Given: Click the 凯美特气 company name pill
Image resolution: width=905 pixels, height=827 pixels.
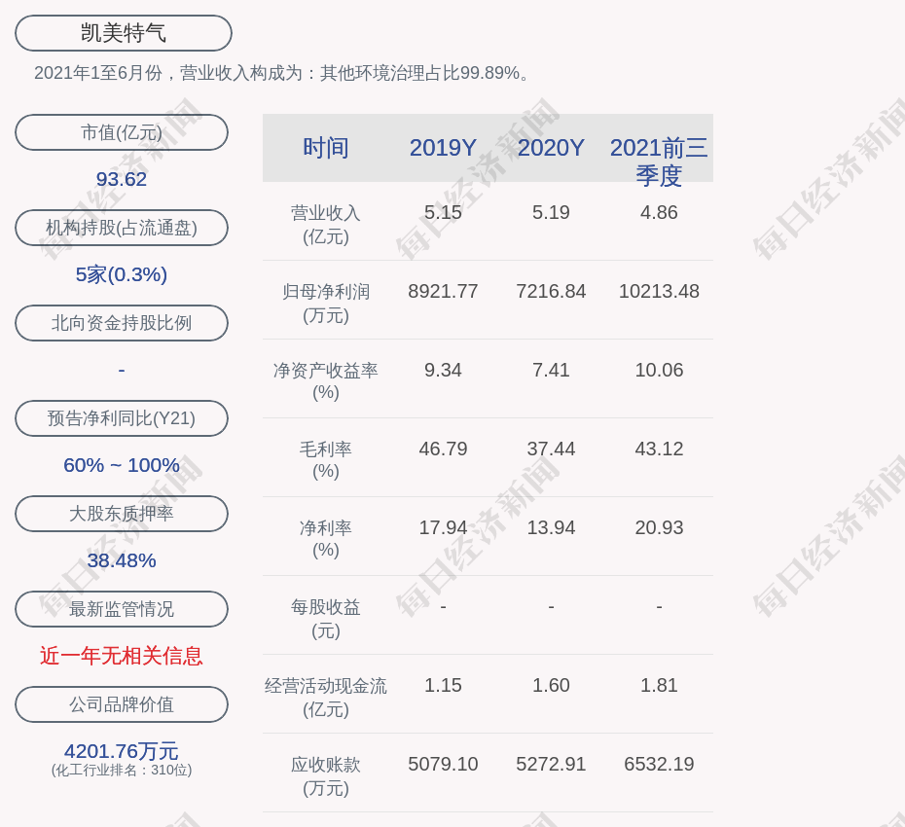Looking at the screenshot, I should 124,33.
